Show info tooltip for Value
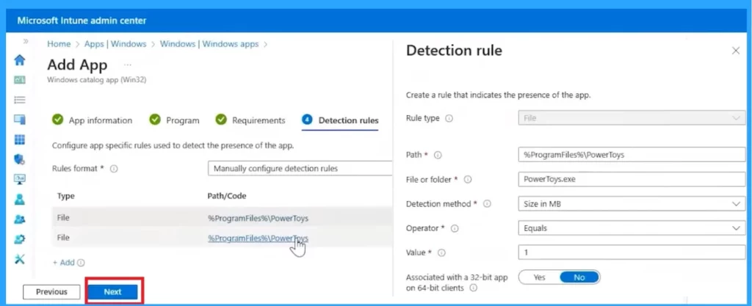This screenshot has width=752, height=306. click(x=441, y=253)
